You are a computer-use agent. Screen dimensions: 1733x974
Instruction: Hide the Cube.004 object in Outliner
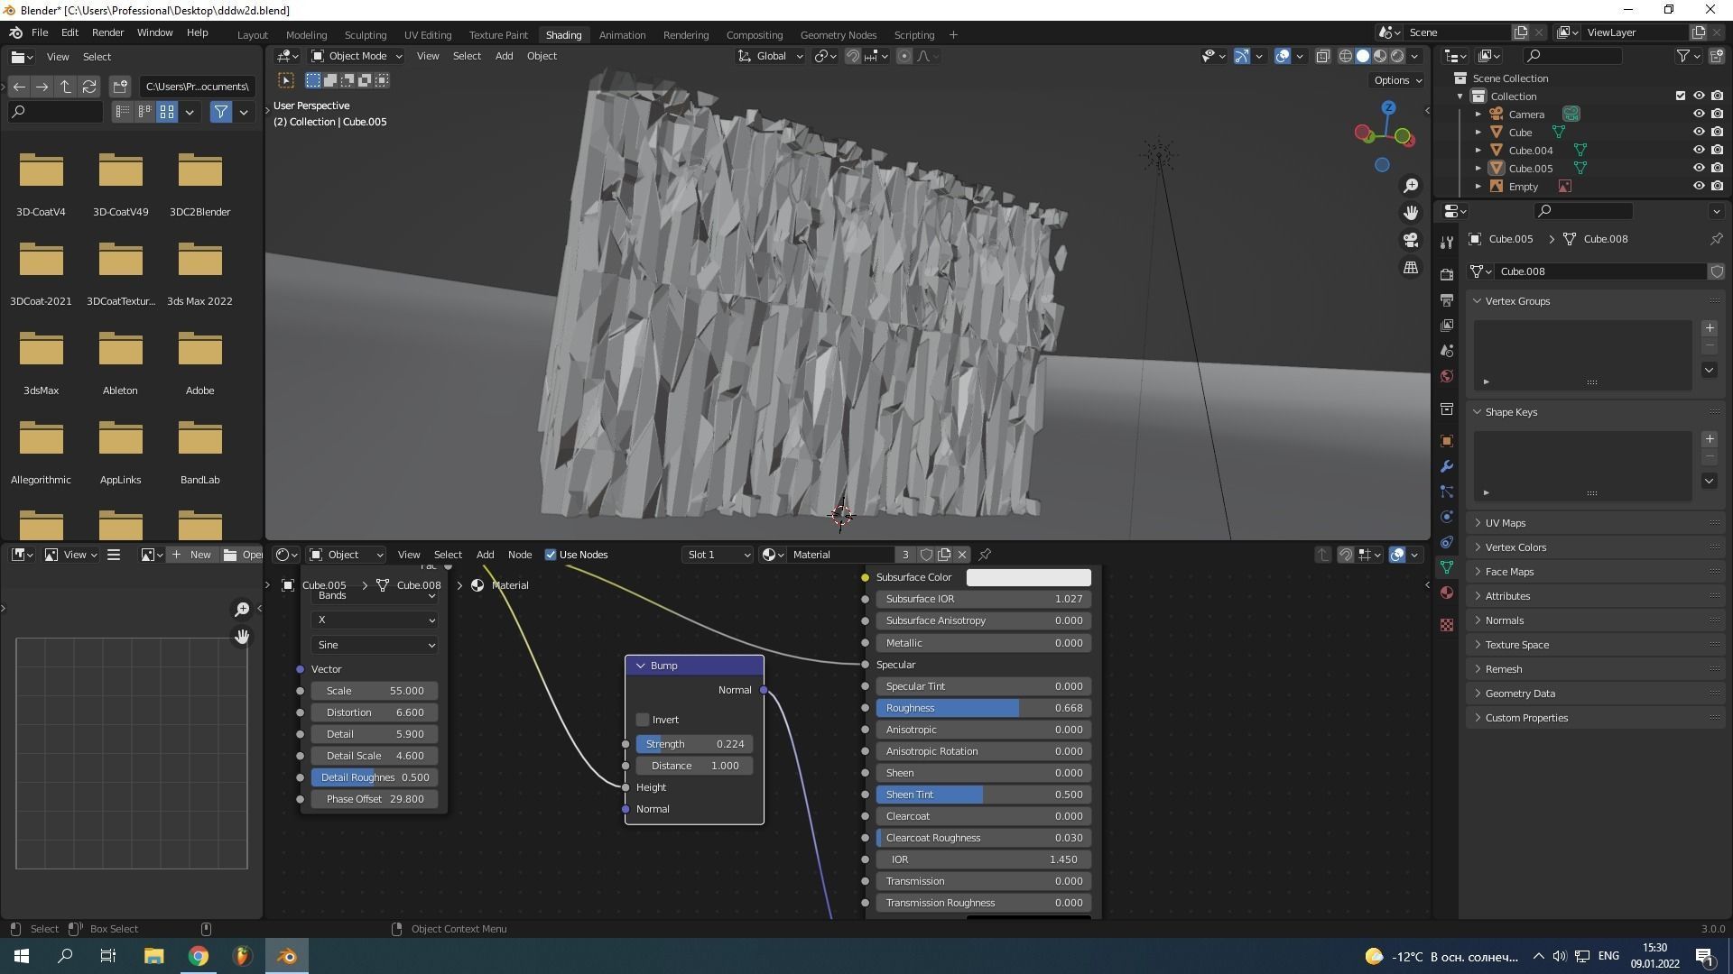(1701, 150)
